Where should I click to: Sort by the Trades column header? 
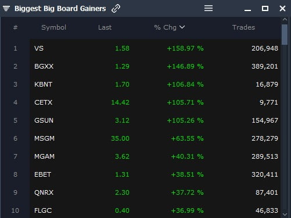(243, 27)
